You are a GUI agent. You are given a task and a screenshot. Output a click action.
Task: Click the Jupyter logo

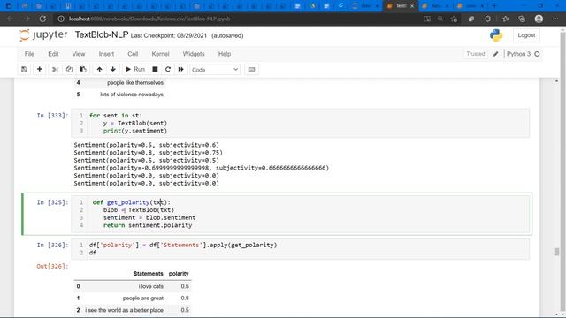(43, 35)
